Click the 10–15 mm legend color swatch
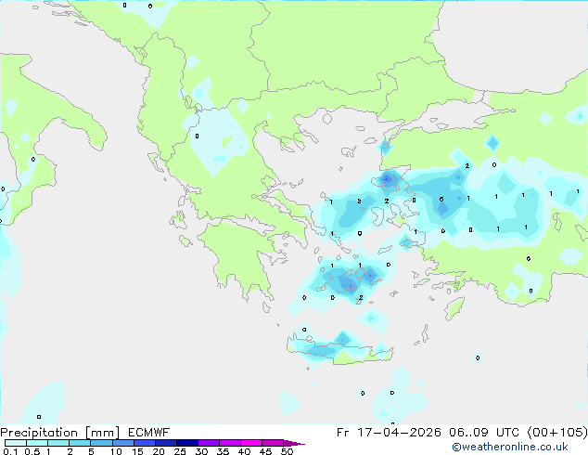Viewport: 588px width, 455px height. (x=122, y=443)
